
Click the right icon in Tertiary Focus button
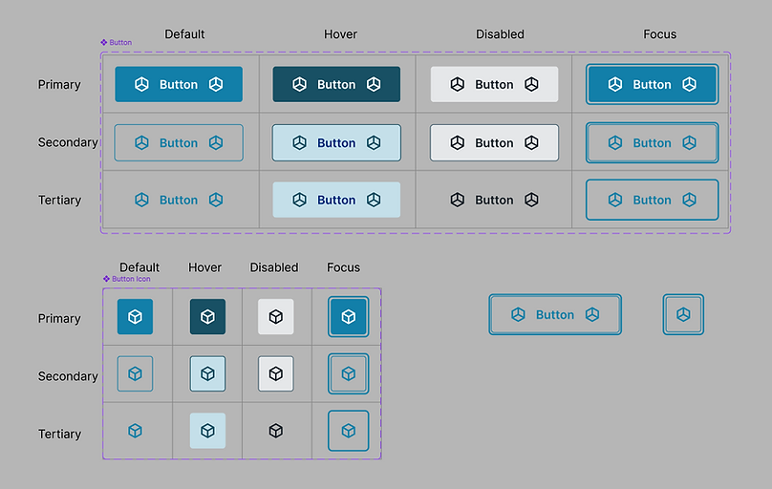click(x=689, y=200)
